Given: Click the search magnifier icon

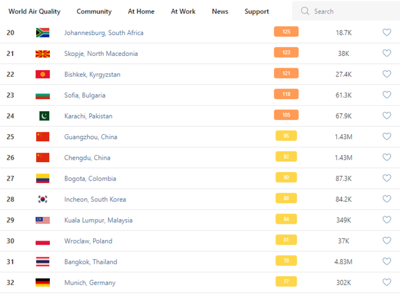Looking at the screenshot, I should 305,11.
